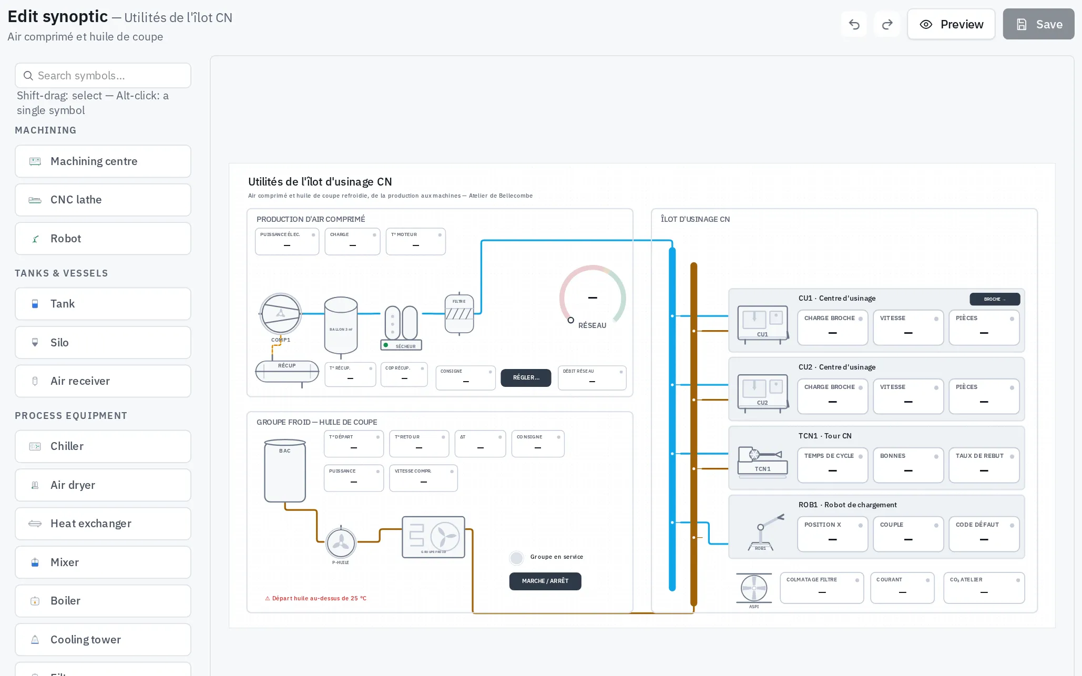Viewport: 1082px width, 676px height.
Task: Focus the Search symbols field
Action: tap(103, 76)
